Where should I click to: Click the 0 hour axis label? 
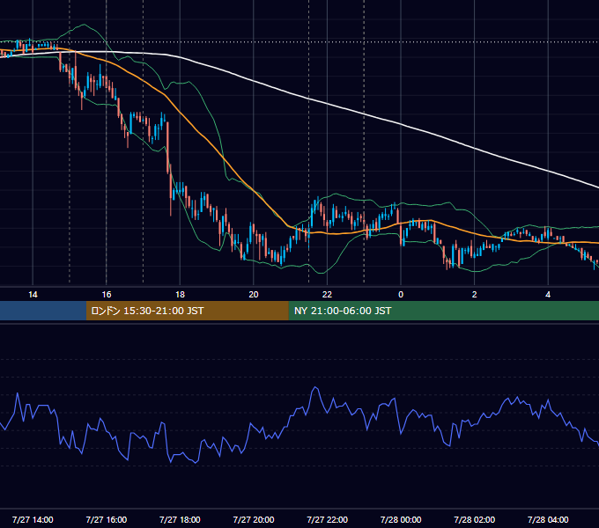coord(401,295)
